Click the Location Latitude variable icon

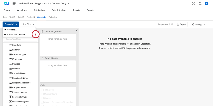tap(10, 97)
